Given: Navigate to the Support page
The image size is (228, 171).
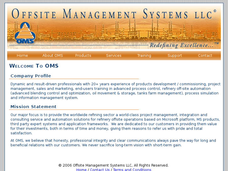Looking at the screenshot, I should (175, 56).
